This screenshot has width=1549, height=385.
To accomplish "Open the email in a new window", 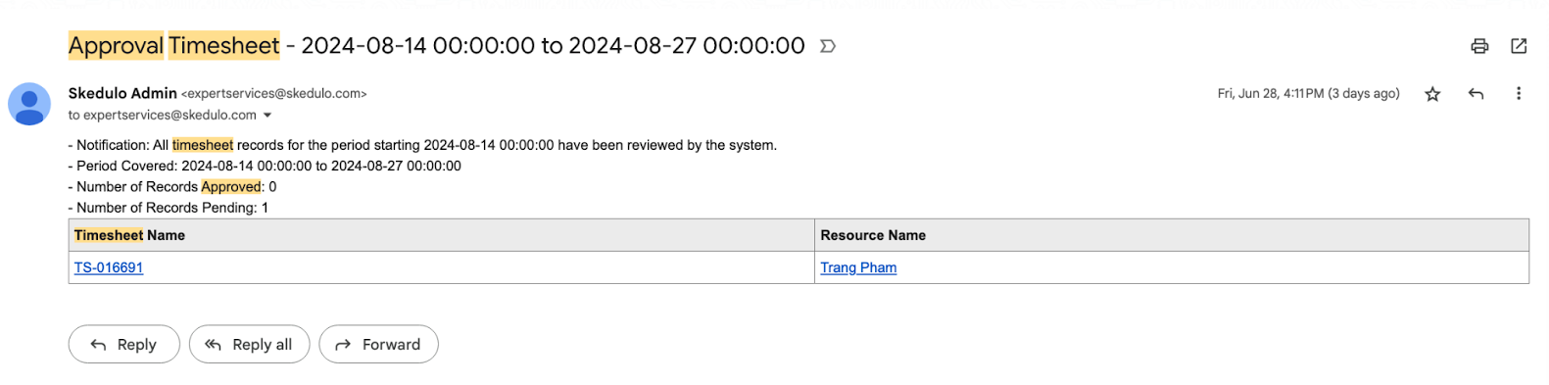I will [x=1519, y=46].
